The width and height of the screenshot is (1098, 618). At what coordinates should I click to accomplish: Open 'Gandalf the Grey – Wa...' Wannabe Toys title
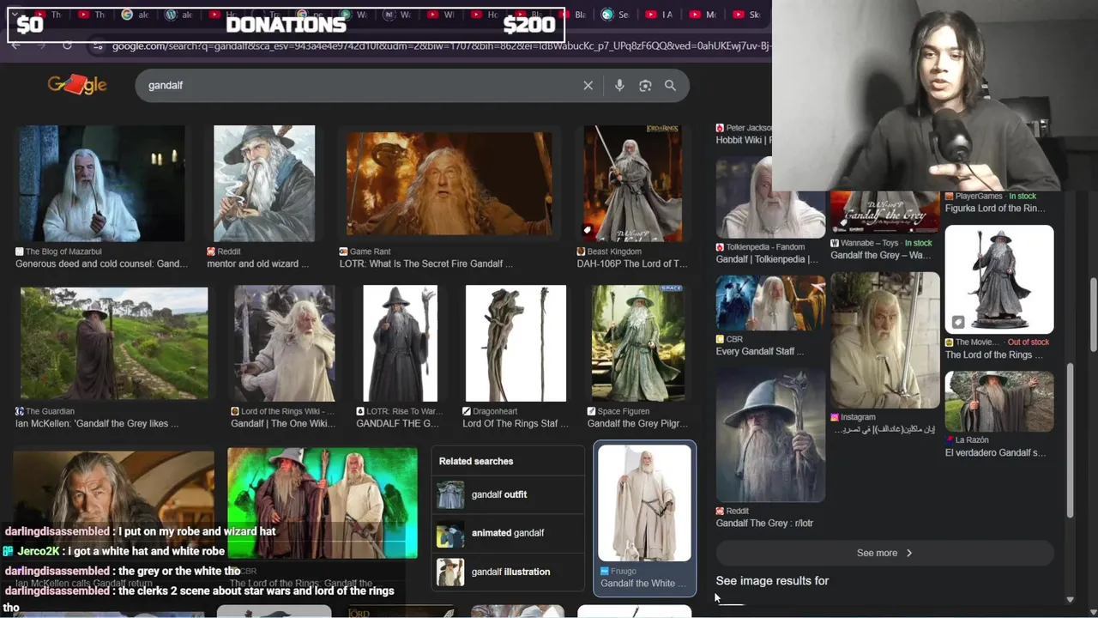coord(880,256)
